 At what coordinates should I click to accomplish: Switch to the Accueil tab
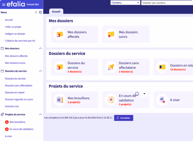(x=56, y=12)
